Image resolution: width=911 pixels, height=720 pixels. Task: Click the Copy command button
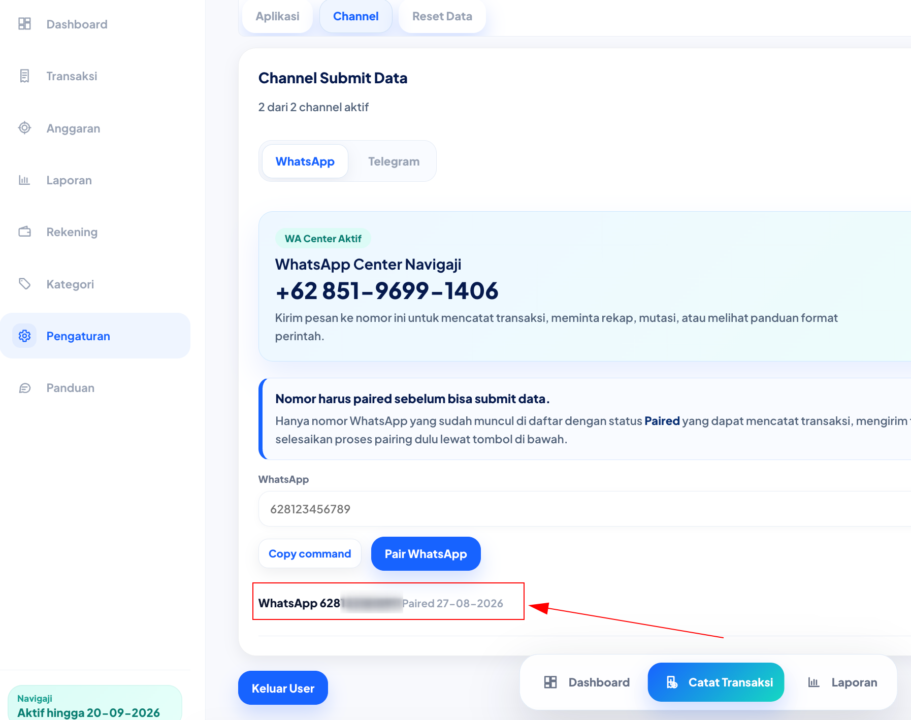pyautogui.click(x=310, y=553)
